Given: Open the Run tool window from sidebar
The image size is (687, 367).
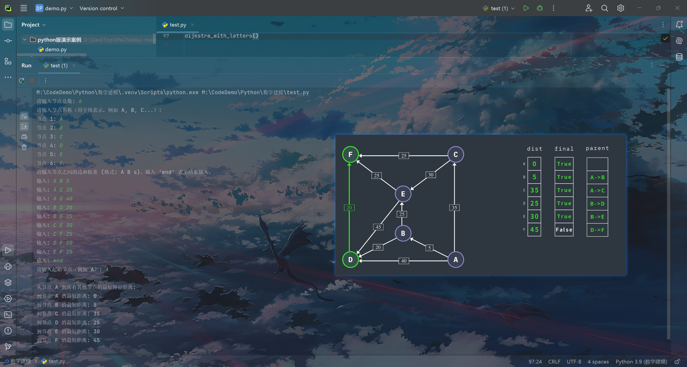Looking at the screenshot, I should [8, 250].
